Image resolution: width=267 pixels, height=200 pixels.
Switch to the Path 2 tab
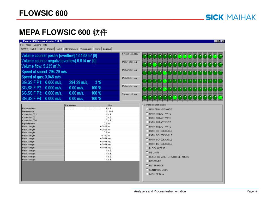42,49
